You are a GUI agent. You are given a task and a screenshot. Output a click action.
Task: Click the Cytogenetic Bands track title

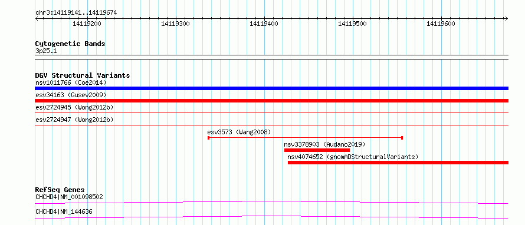(70, 44)
